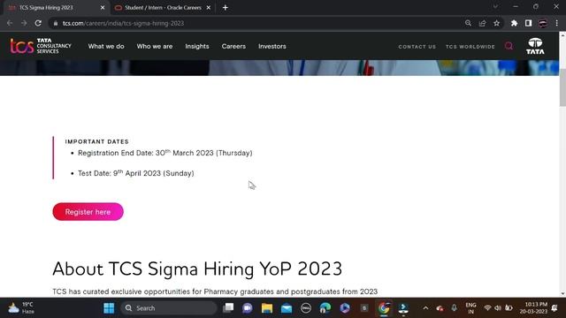Open the zoom indicator in address bar
The width and height of the screenshot is (566, 318).
[468, 23]
